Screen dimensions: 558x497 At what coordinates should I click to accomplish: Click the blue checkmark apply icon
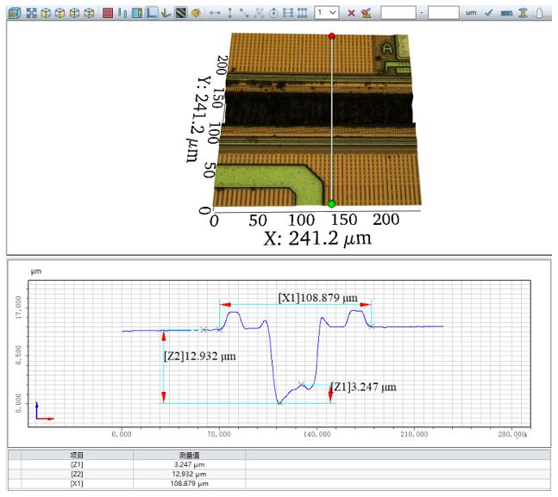click(x=489, y=13)
